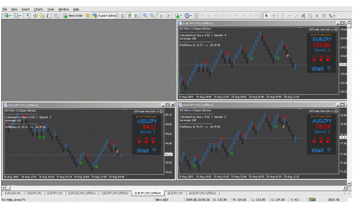Click the Arrows objects icon
The width and height of the screenshot is (353, 203).
point(330,16)
